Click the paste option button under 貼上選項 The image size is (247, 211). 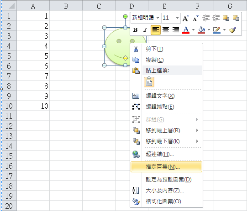[x=149, y=82]
